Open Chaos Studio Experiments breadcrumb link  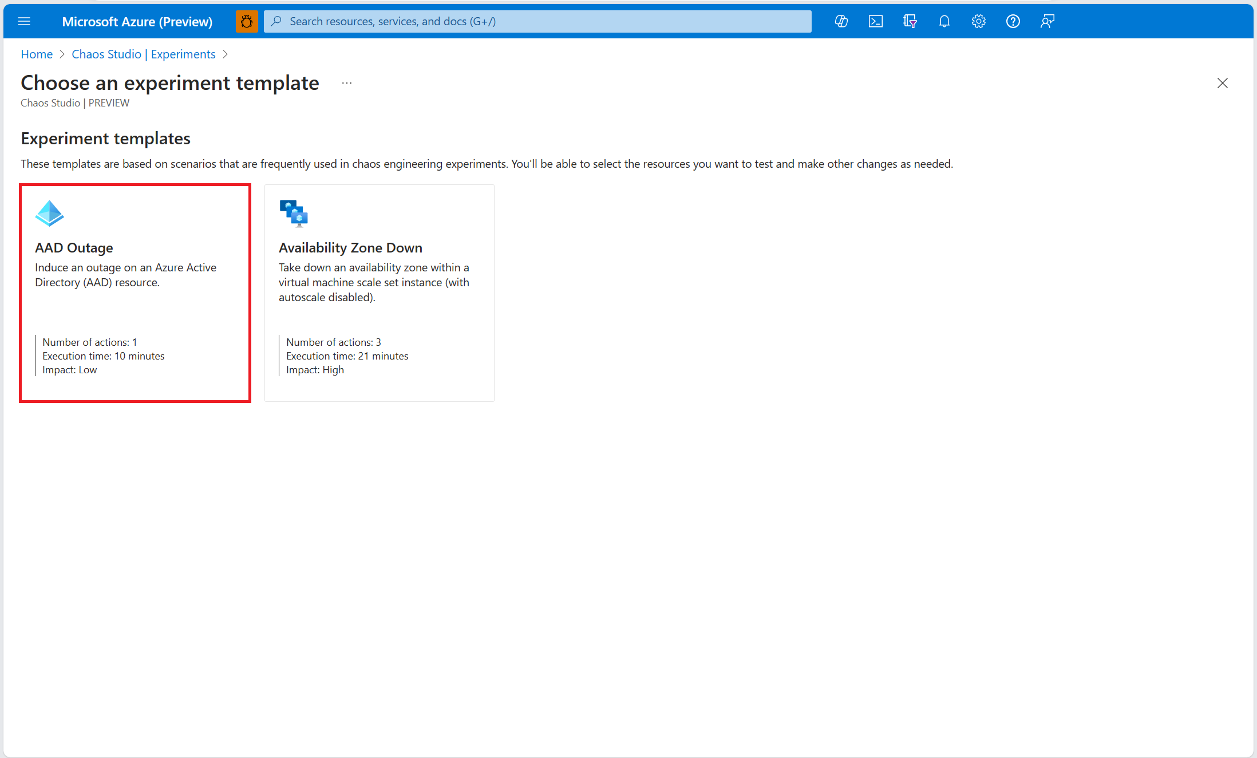[143, 54]
